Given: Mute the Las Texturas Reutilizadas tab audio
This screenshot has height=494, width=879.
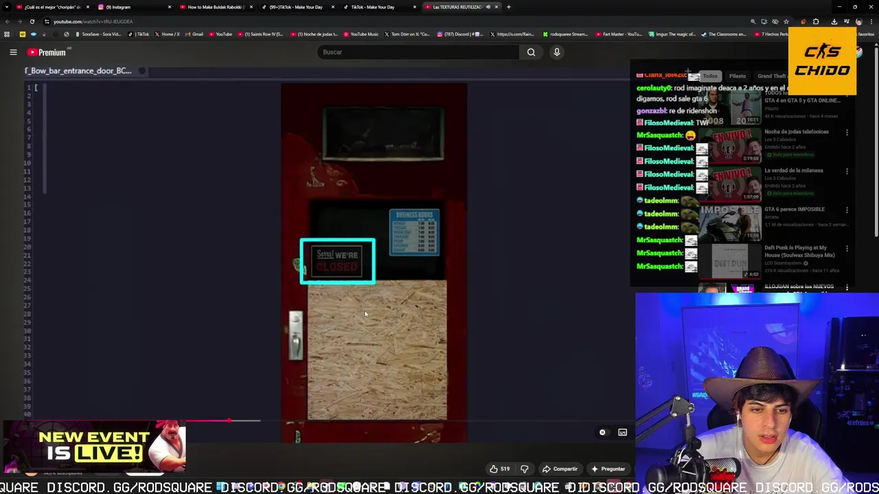Looking at the screenshot, I should point(488,7).
